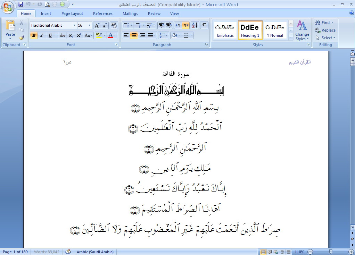Sort the selected text alphabetically
The height and width of the screenshot is (255, 355).
pos(195,25)
